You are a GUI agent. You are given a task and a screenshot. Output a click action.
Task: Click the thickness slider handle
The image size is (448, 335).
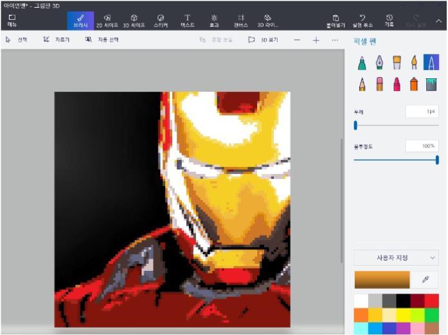pos(355,125)
